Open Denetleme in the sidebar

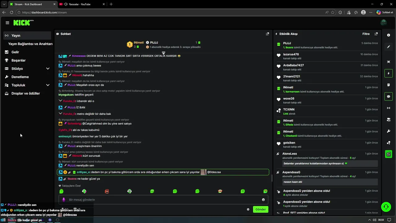(20, 77)
